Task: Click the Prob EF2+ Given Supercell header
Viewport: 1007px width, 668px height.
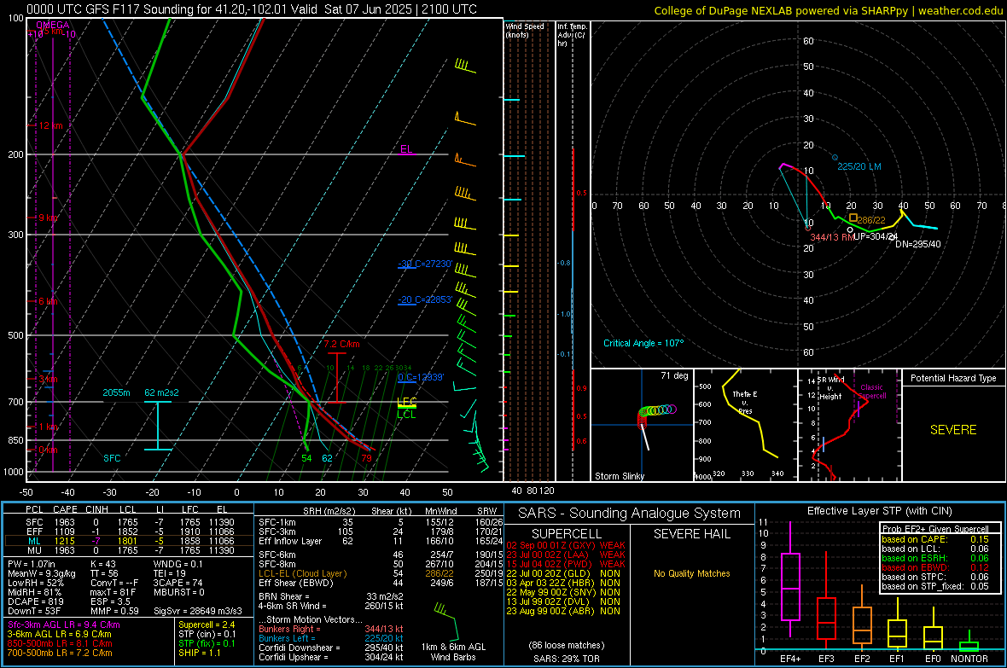Action: point(935,529)
